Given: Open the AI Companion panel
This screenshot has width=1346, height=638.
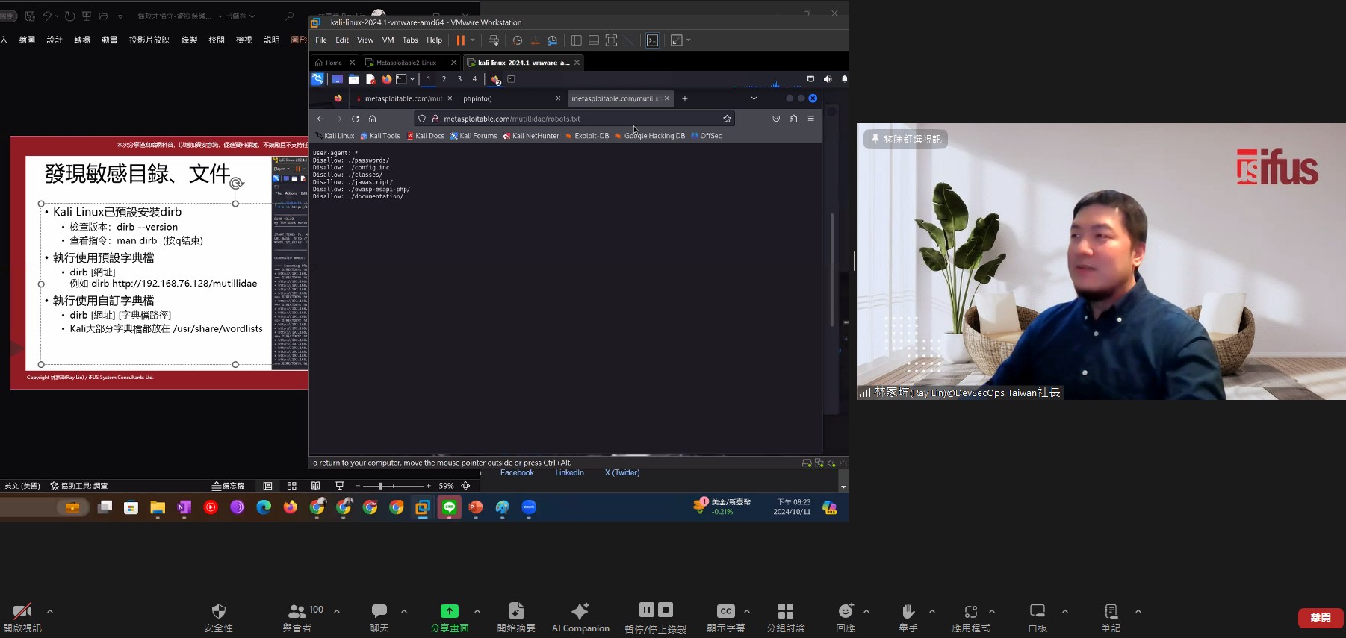Looking at the screenshot, I should (x=580, y=617).
